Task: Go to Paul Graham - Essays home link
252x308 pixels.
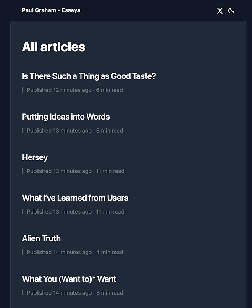Action: point(51,10)
